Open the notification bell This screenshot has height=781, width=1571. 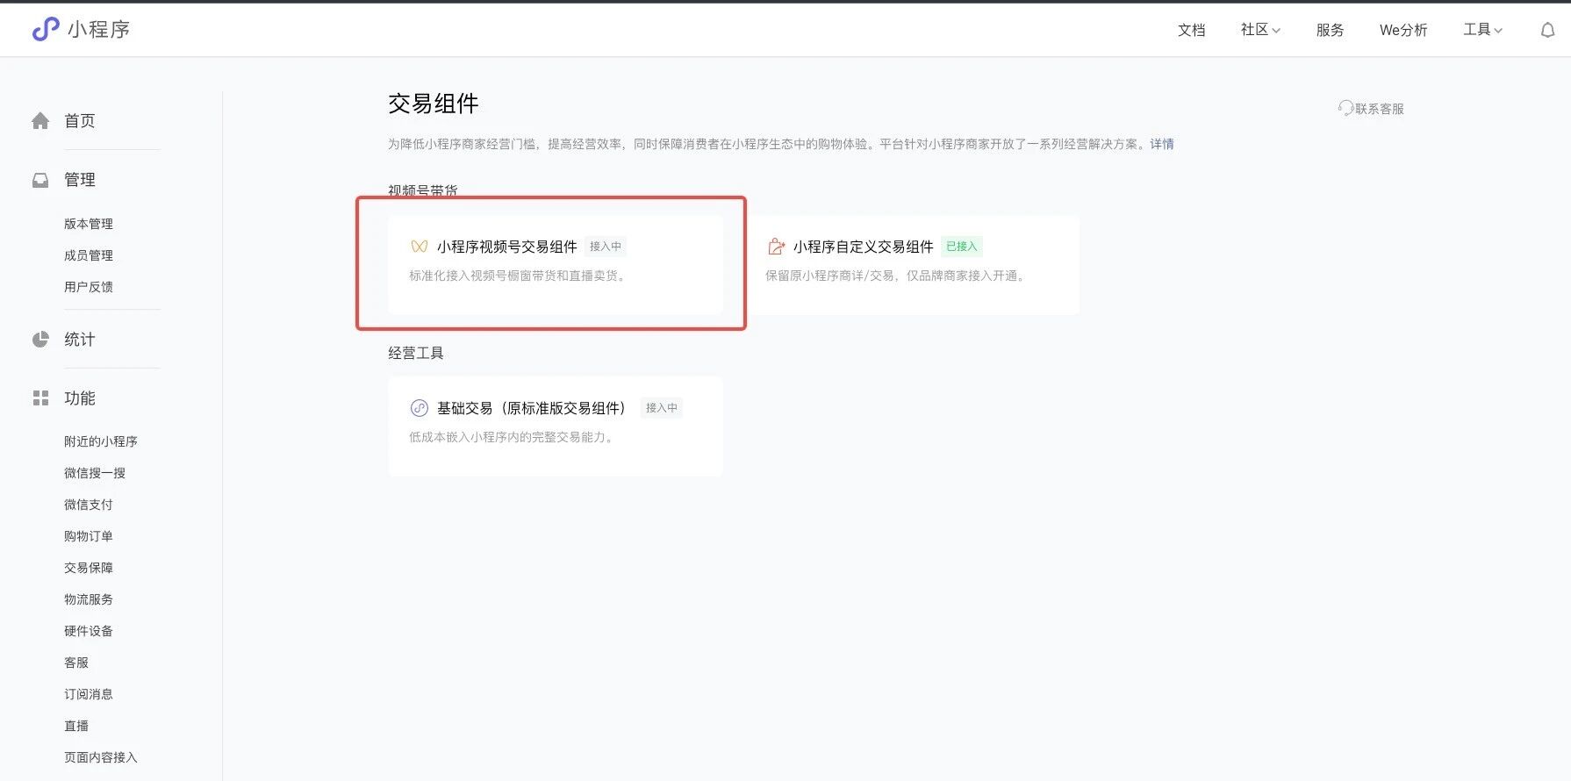click(1547, 30)
